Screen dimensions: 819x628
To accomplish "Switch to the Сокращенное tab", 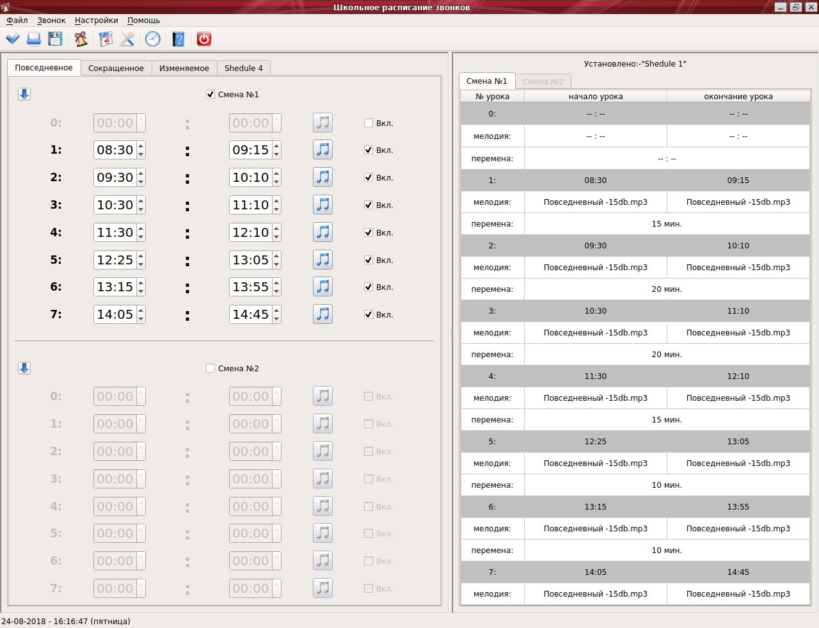I will 116,68.
